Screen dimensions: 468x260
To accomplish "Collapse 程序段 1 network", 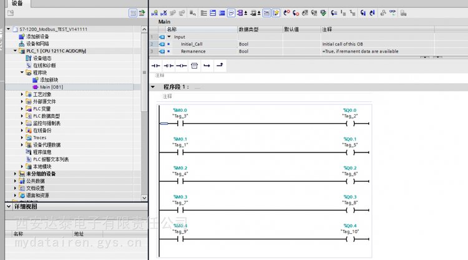I will point(154,87).
